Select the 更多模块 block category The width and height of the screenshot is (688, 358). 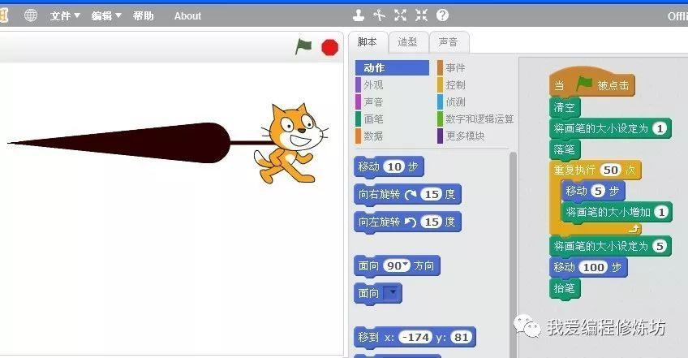(461, 136)
